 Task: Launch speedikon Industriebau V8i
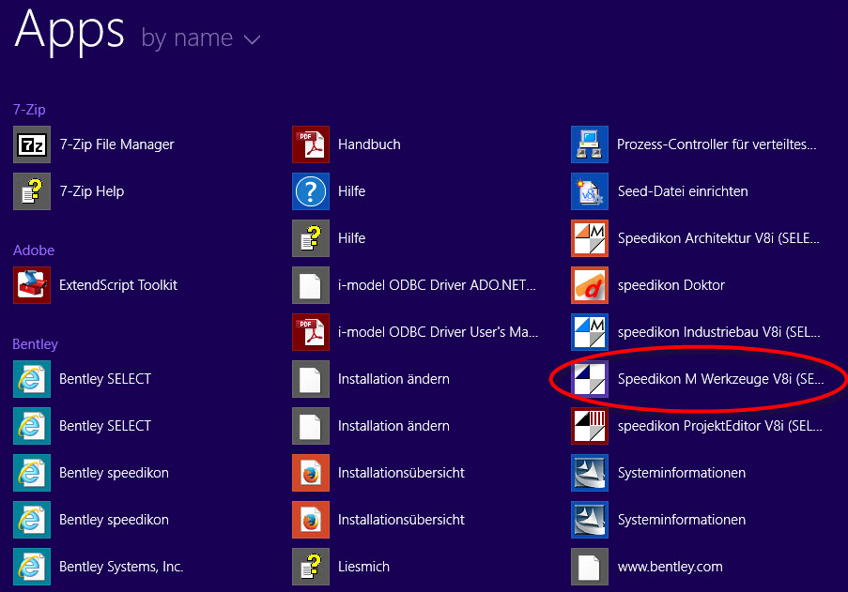click(696, 332)
